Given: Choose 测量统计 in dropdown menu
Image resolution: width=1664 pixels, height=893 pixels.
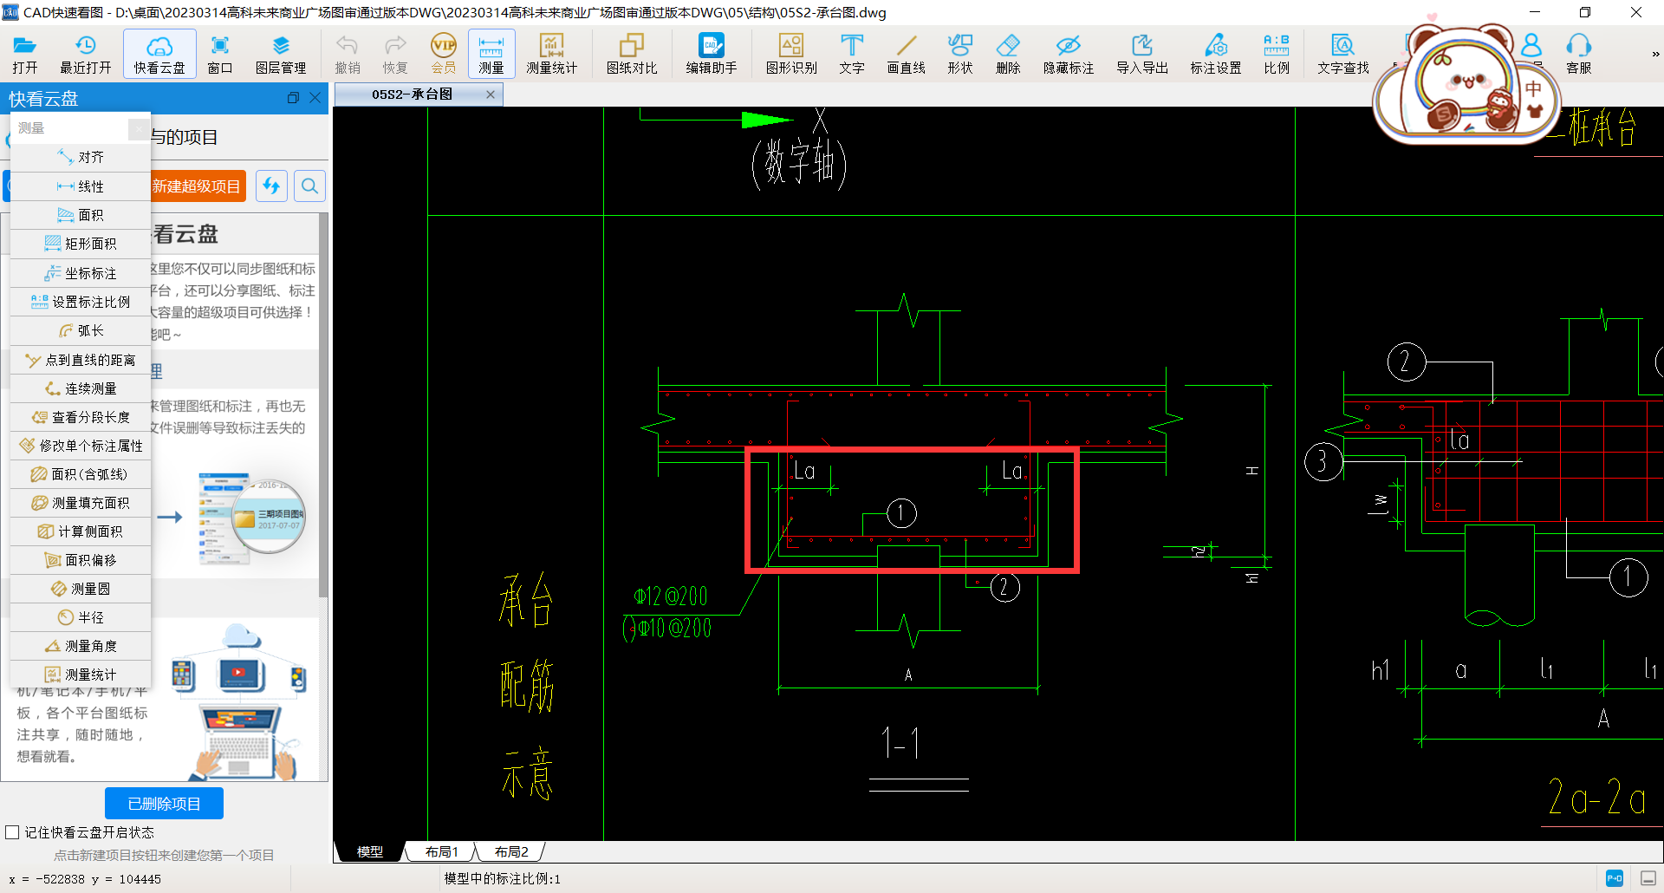Looking at the screenshot, I should tap(81, 675).
